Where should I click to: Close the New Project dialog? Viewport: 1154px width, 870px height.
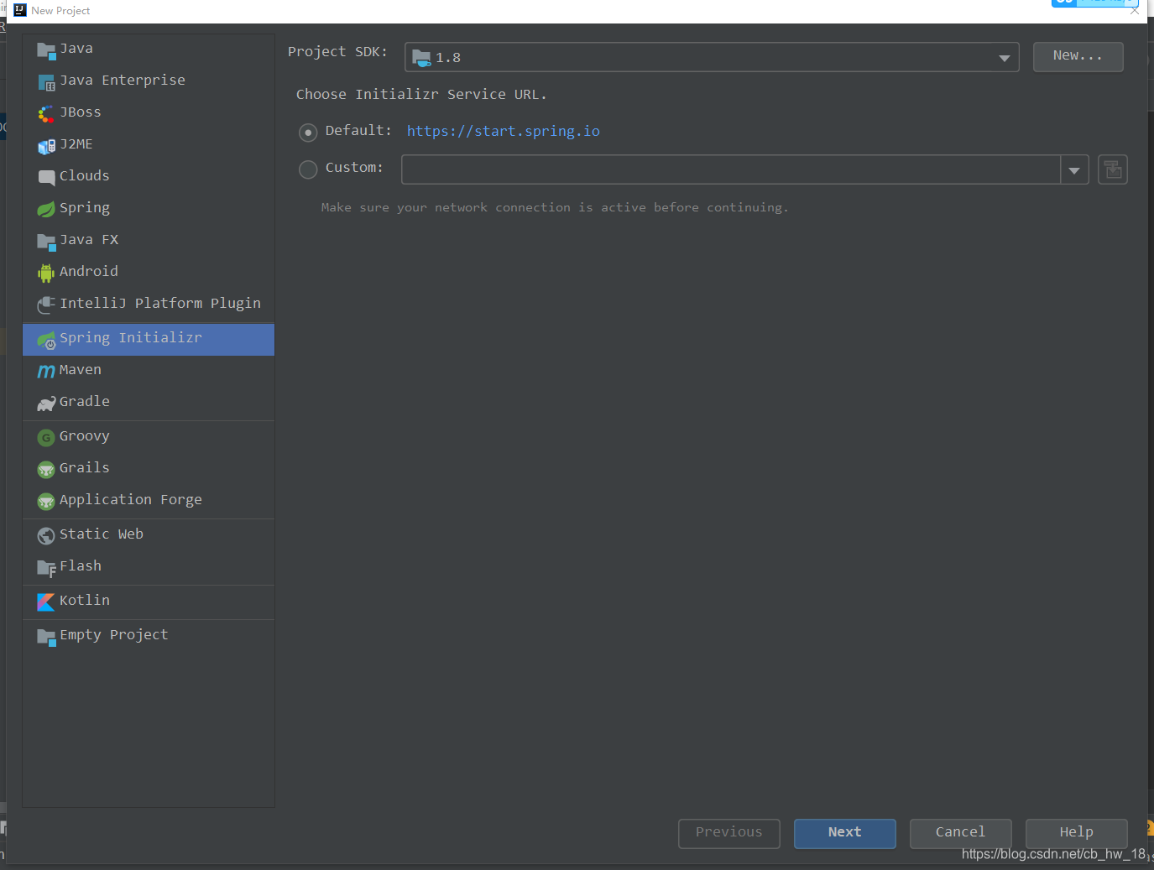point(1135,10)
